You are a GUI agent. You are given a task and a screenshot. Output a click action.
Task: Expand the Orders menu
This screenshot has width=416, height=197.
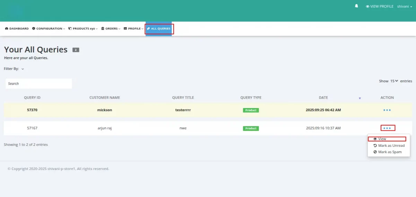111,28
